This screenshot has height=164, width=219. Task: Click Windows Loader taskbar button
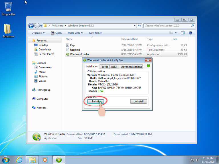coord(59,160)
